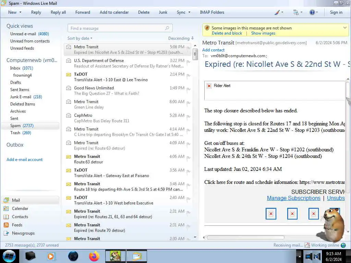Switch to Calendar view
The width and height of the screenshot is (351, 263).
click(x=20, y=209)
